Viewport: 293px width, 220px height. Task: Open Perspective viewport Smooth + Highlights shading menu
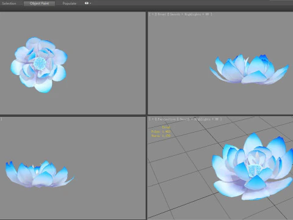point(199,119)
